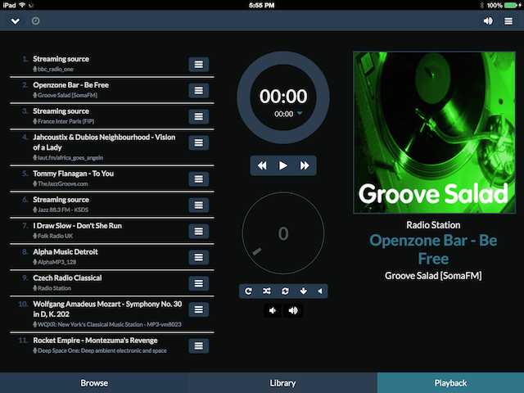Select the Playback tab
The height and width of the screenshot is (393, 524).
coord(450,383)
